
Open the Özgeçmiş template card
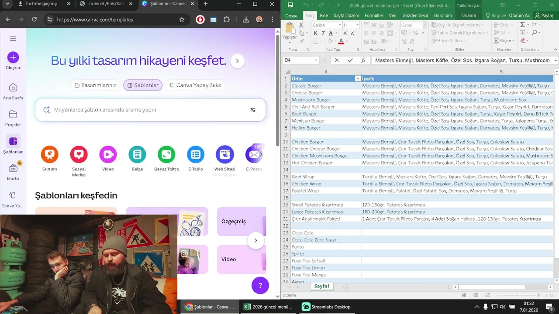tap(242, 222)
